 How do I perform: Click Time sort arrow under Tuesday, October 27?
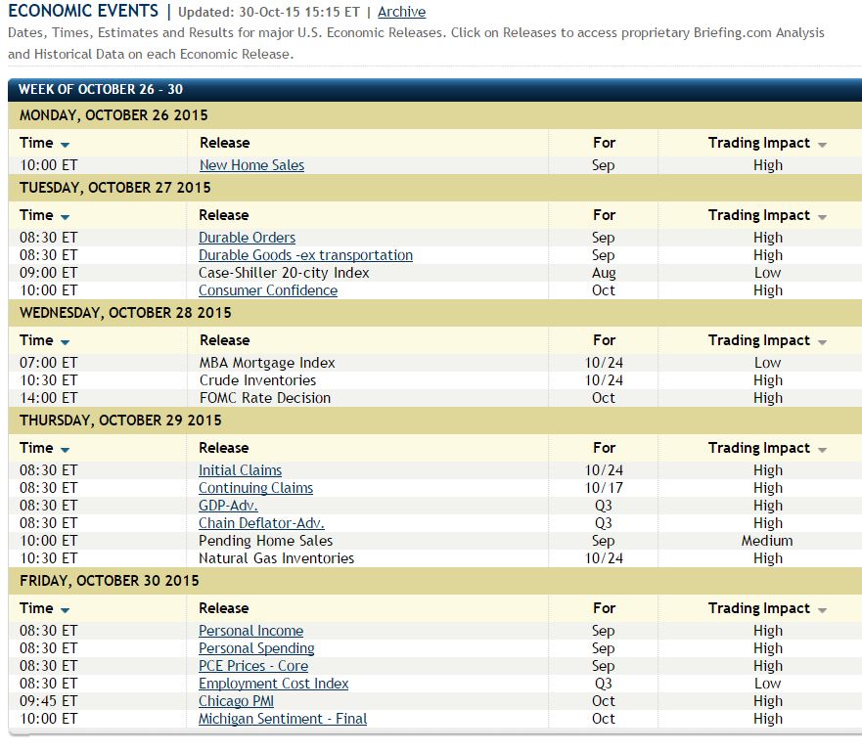click(65, 217)
